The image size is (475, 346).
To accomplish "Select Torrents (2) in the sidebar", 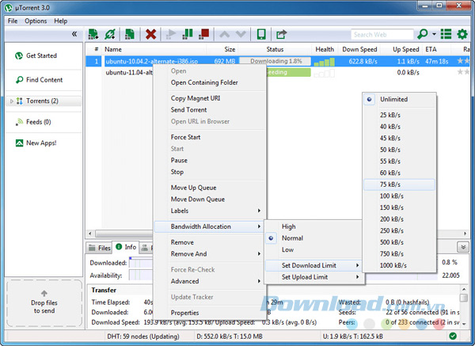I will click(x=44, y=101).
